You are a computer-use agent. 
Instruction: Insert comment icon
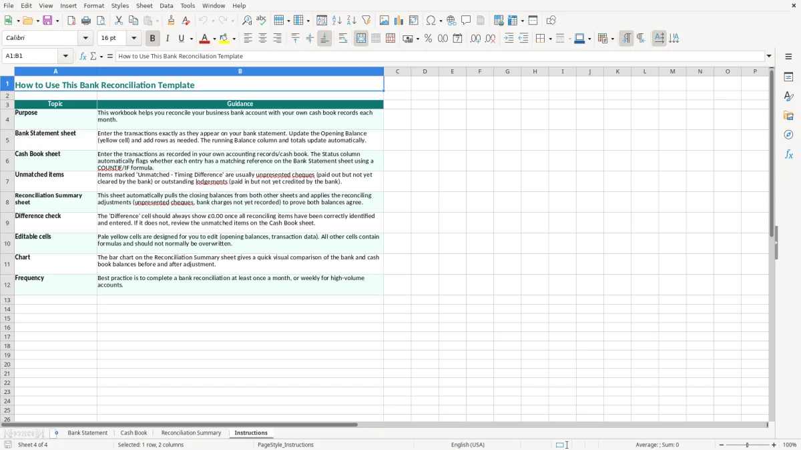tap(466, 21)
